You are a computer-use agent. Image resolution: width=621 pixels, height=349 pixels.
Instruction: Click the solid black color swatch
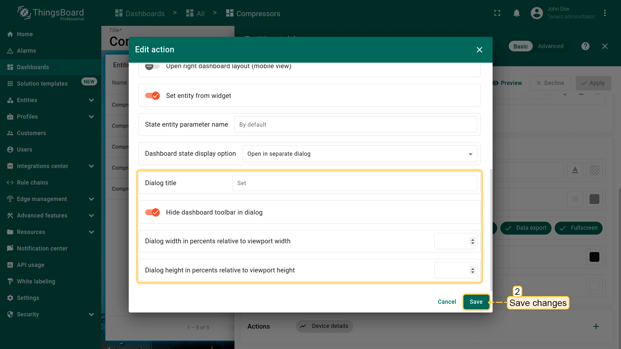(594, 257)
